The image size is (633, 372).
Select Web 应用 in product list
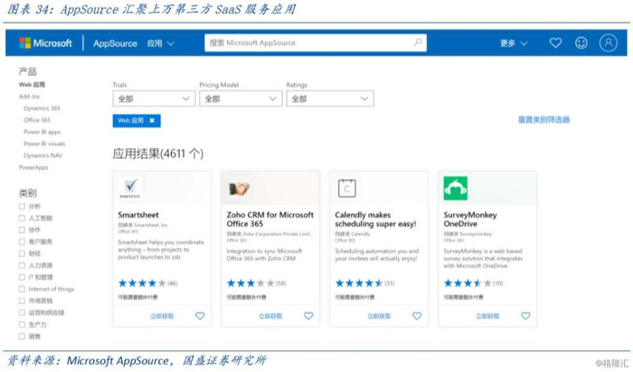click(x=32, y=85)
